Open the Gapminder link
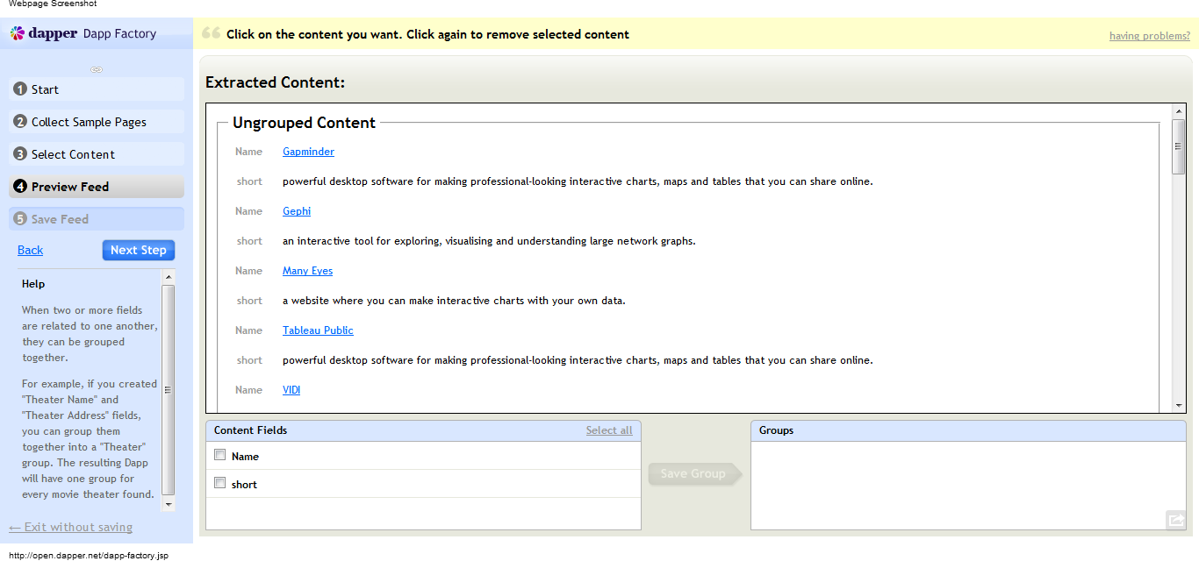Screen dimensions: 1199x561 tap(308, 152)
